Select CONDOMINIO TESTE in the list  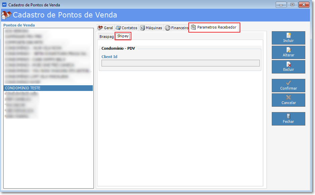(x=48, y=88)
